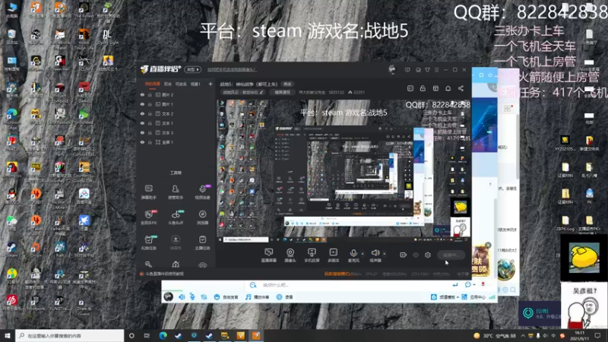The image size is (608, 342).
Task: Click the yellow duck image thumbnail
Action: point(584,258)
